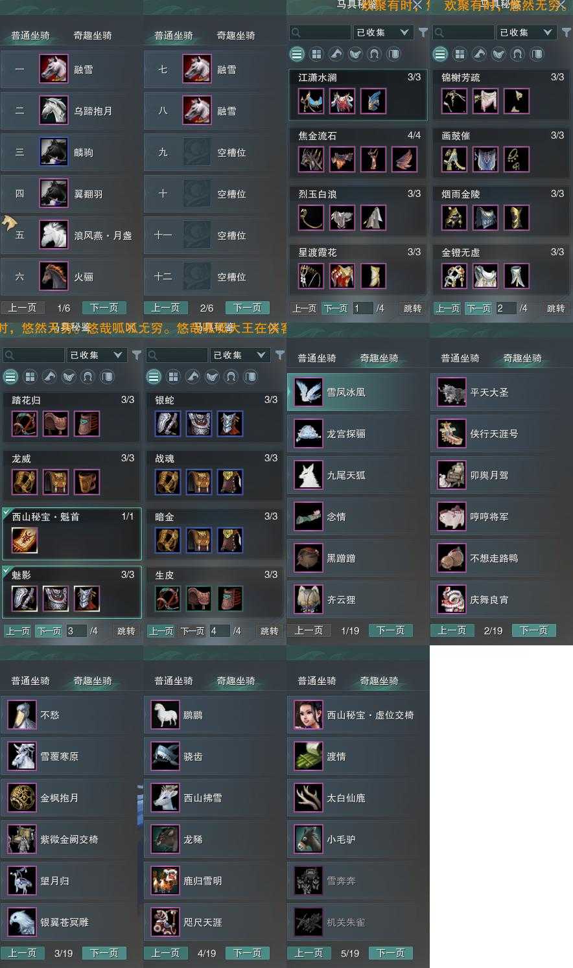This screenshot has height=968, width=573.
Task: Go to 下一页 from page 5/19
Action: pyautogui.click(x=391, y=953)
